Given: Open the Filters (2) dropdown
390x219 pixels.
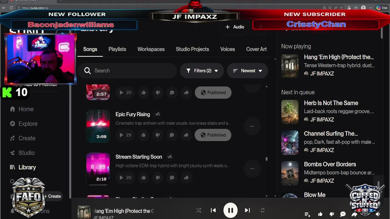Looking at the screenshot, I should point(202,71).
